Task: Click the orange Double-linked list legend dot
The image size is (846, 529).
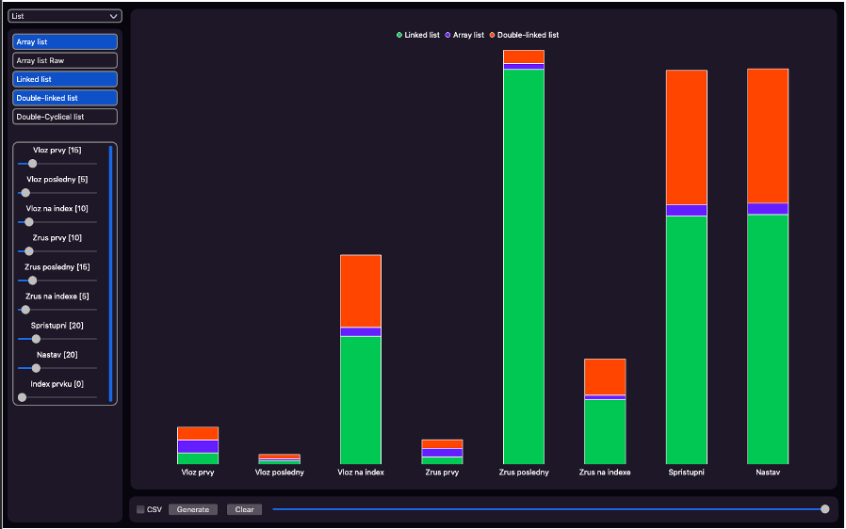Action: point(492,35)
